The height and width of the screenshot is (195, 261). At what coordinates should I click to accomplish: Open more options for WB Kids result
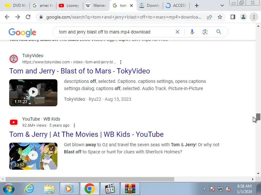click(74, 125)
